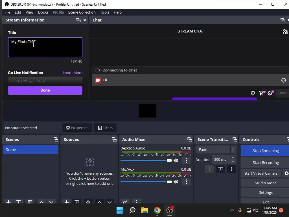Open source properties gear in Sources toolbar
This screenshot has height=217, width=289.
point(88,202)
